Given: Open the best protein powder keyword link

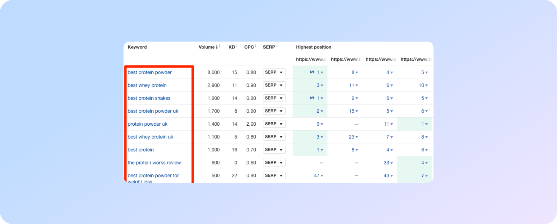Looking at the screenshot, I should (x=150, y=72).
